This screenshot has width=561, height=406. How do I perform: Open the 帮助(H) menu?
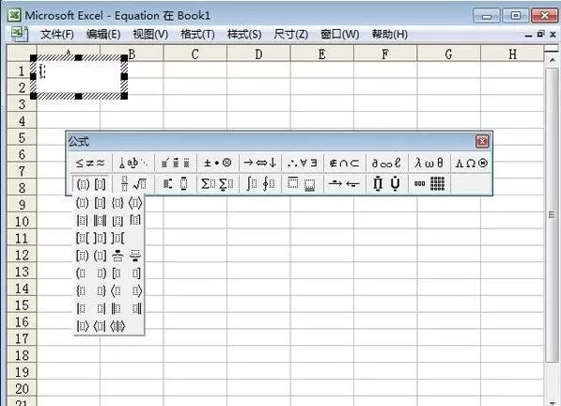point(390,35)
